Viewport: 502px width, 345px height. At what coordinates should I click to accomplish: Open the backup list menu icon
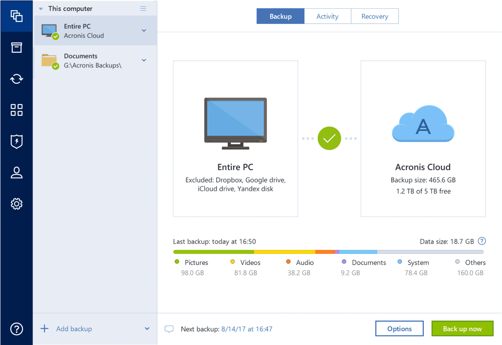point(143,8)
